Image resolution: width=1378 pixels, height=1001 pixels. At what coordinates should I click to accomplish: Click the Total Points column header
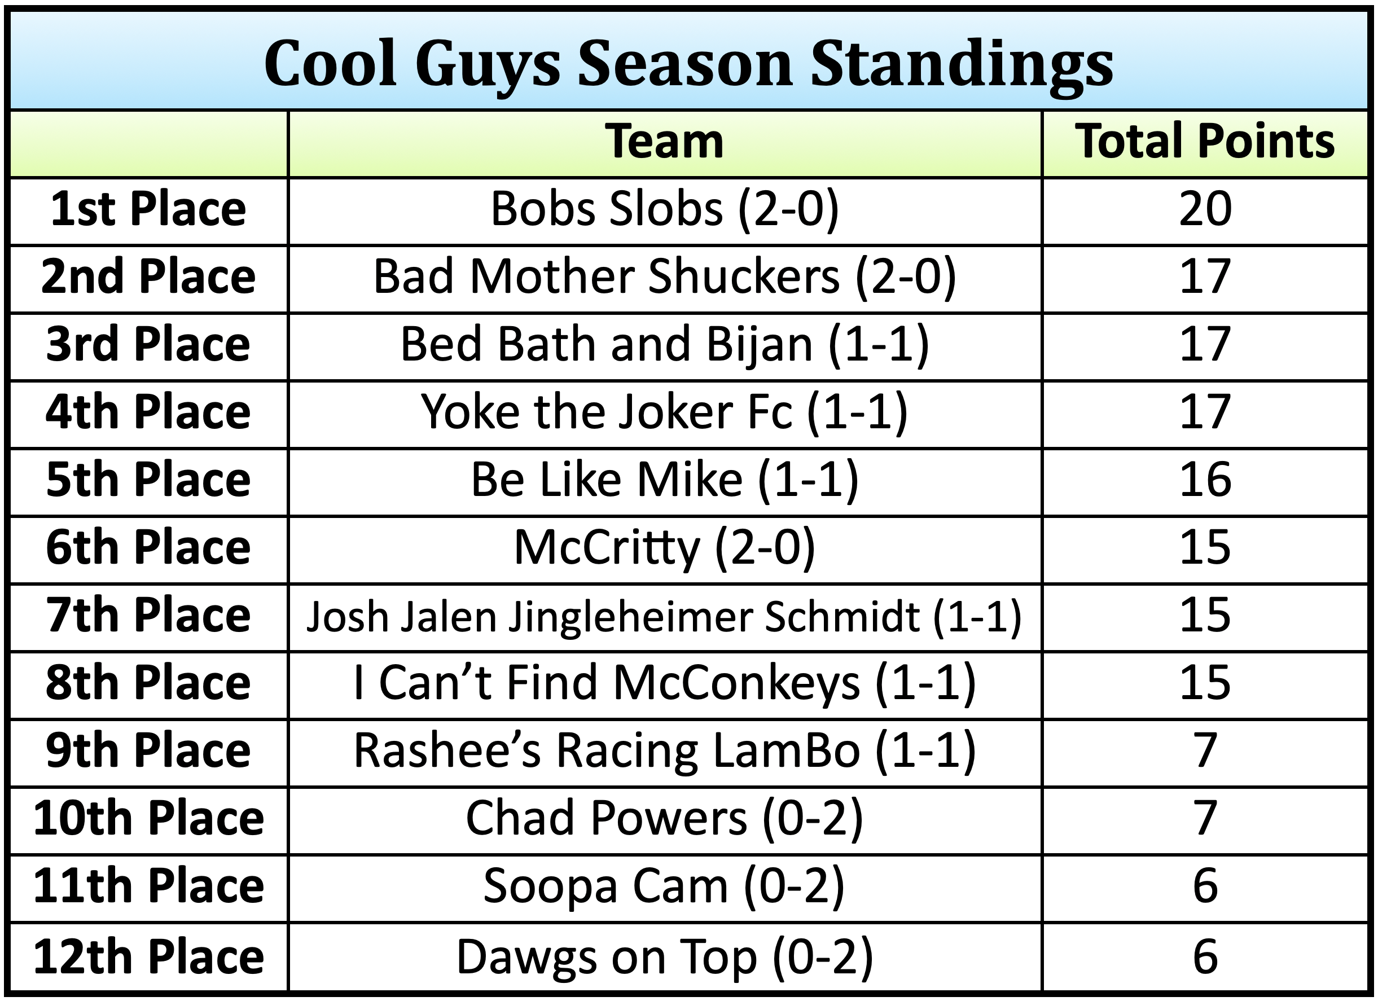(x=1204, y=142)
